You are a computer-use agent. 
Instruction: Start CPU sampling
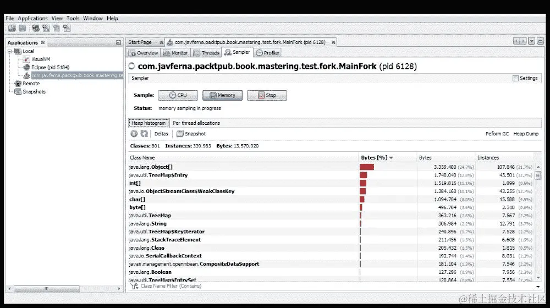(x=178, y=95)
